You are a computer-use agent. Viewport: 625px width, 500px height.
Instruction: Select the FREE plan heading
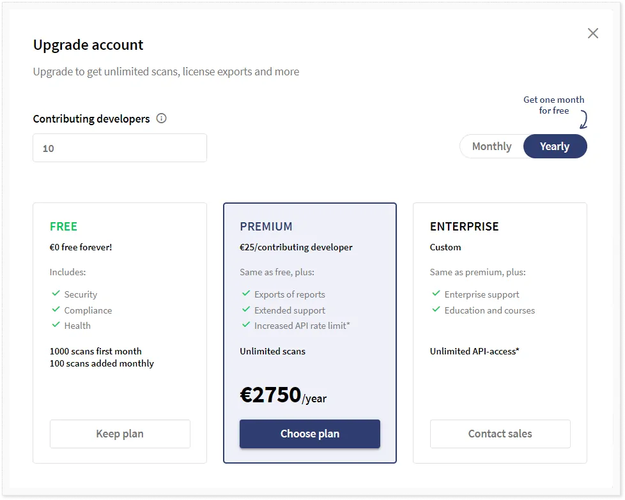63,226
